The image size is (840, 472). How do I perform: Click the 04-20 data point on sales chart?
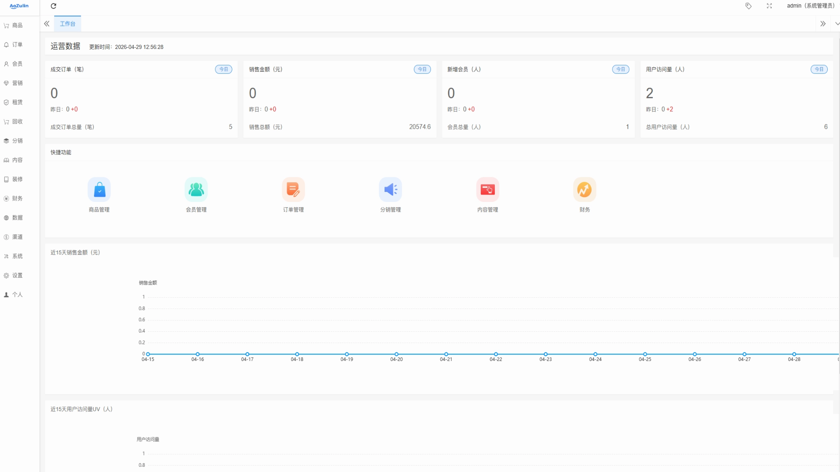tap(396, 354)
